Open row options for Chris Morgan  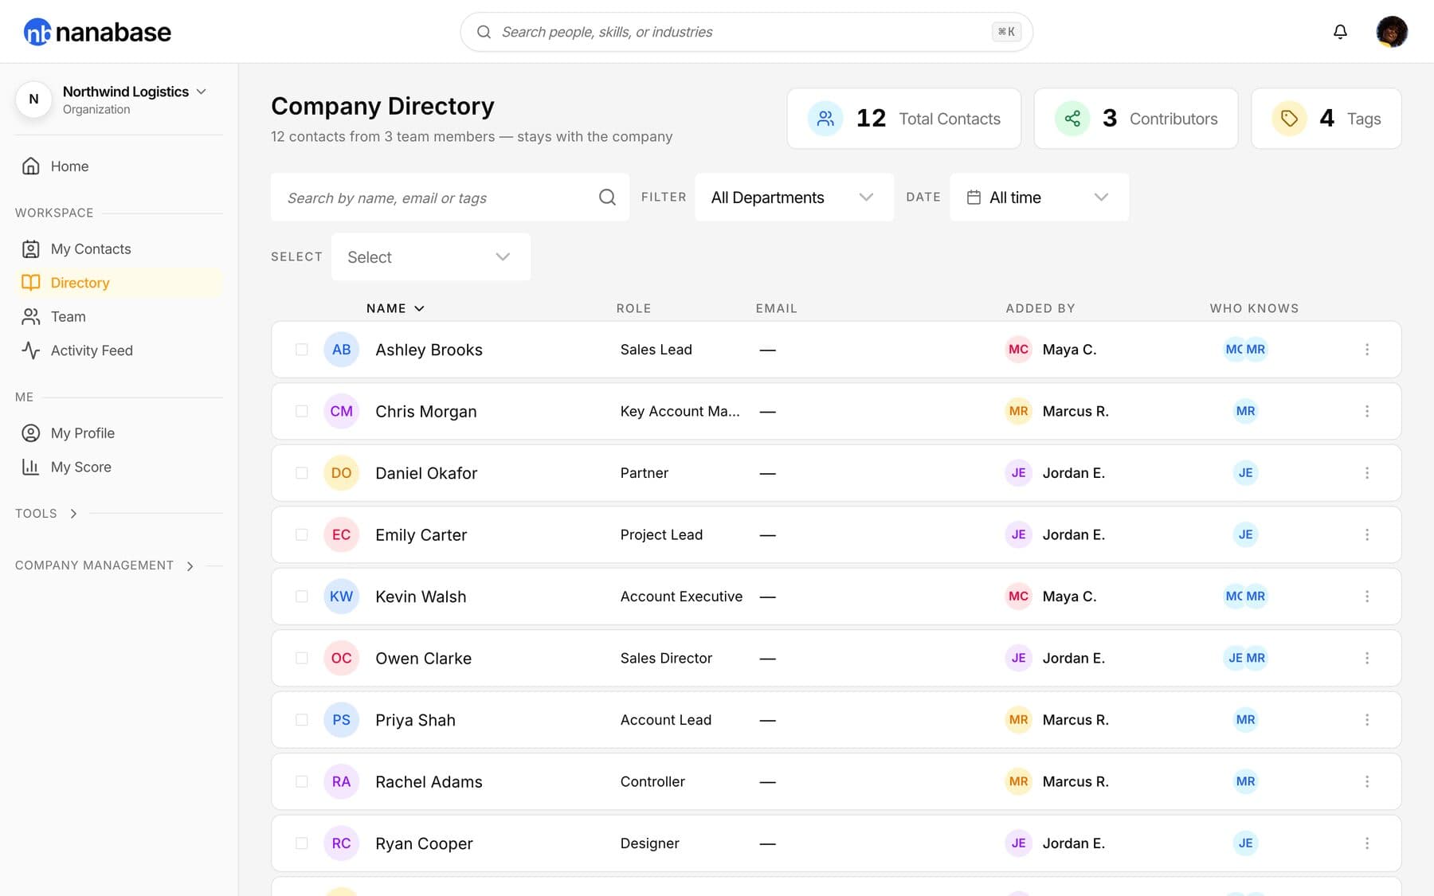pos(1367,411)
